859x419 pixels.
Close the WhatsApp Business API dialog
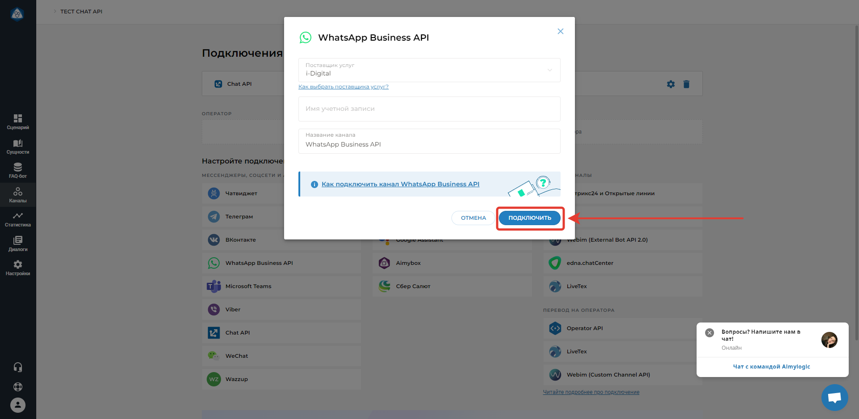pos(561,31)
